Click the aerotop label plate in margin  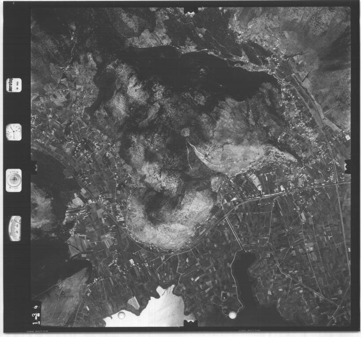[x=14, y=85]
